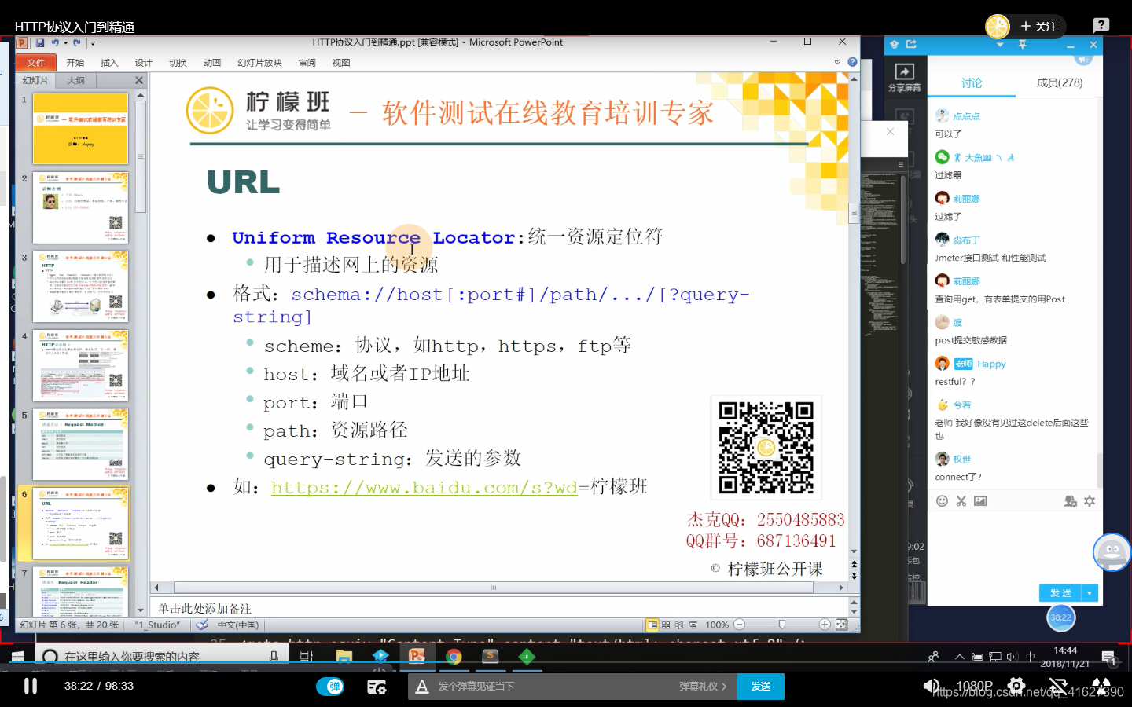Save presentation from PowerPoint quick access
1132x707 pixels.
coord(40,43)
